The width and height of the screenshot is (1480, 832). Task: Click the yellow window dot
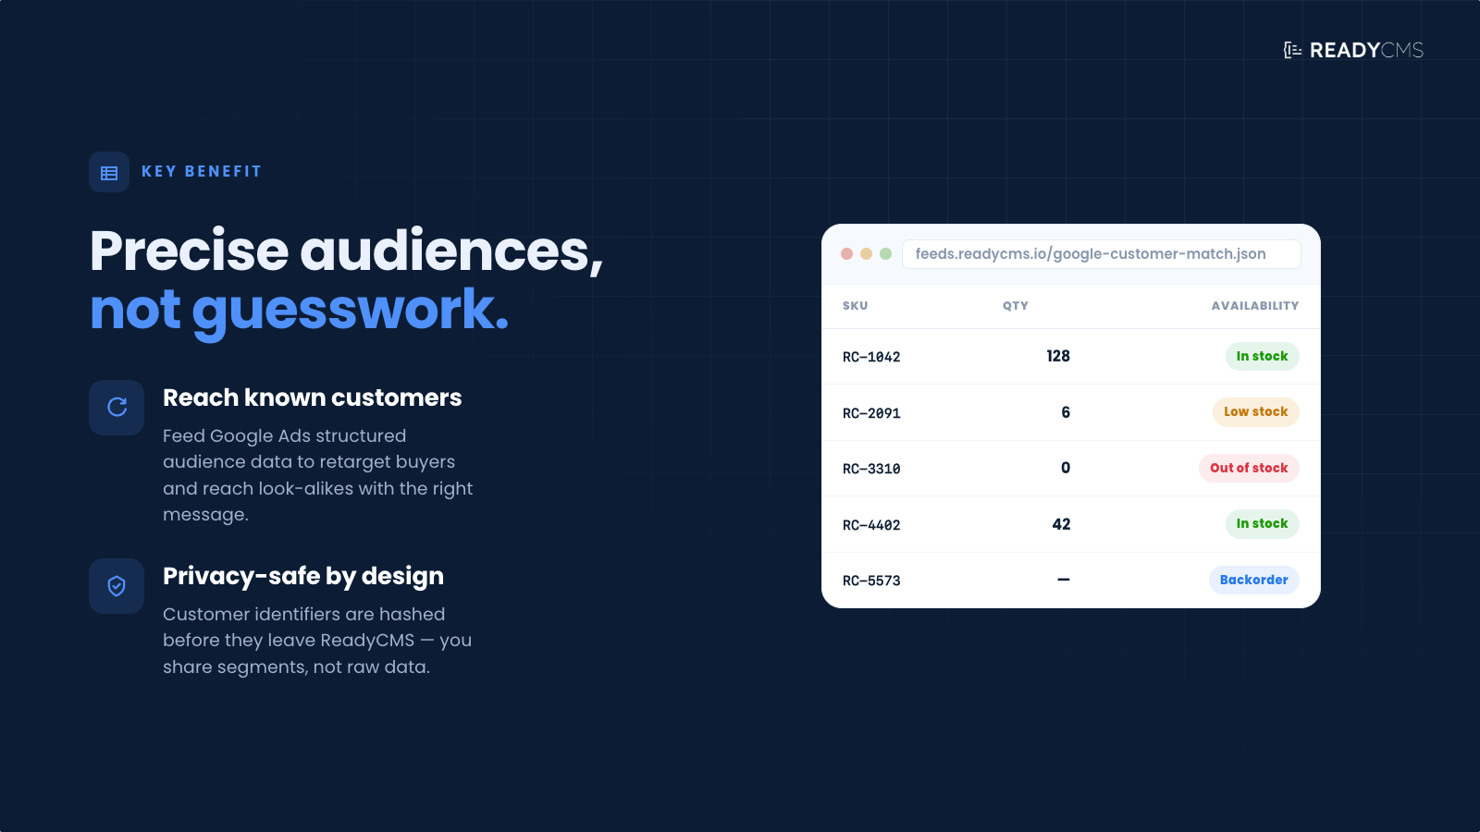coord(866,253)
